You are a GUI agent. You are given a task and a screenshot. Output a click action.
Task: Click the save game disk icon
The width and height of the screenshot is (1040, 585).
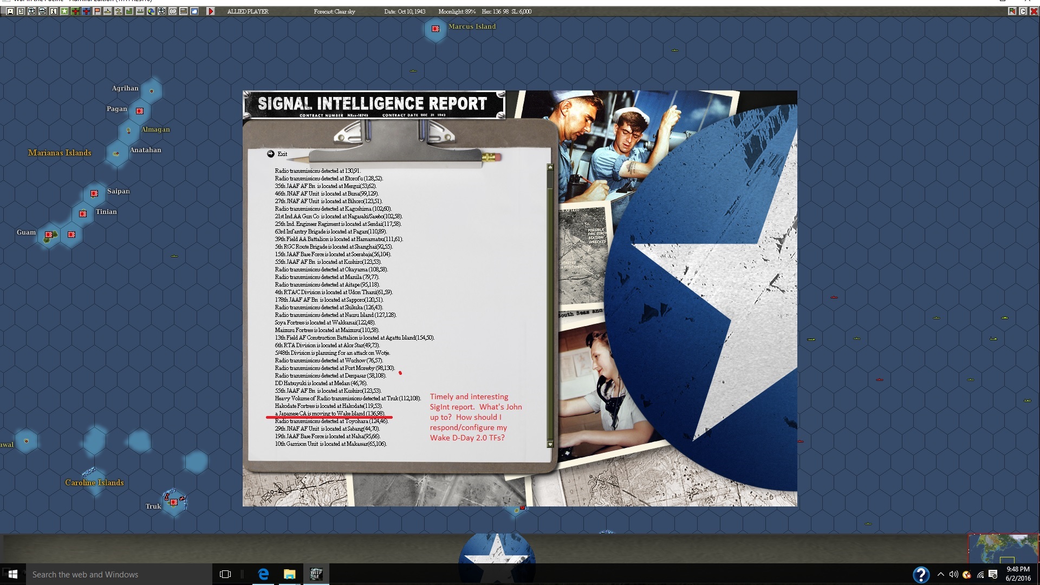coord(10,11)
